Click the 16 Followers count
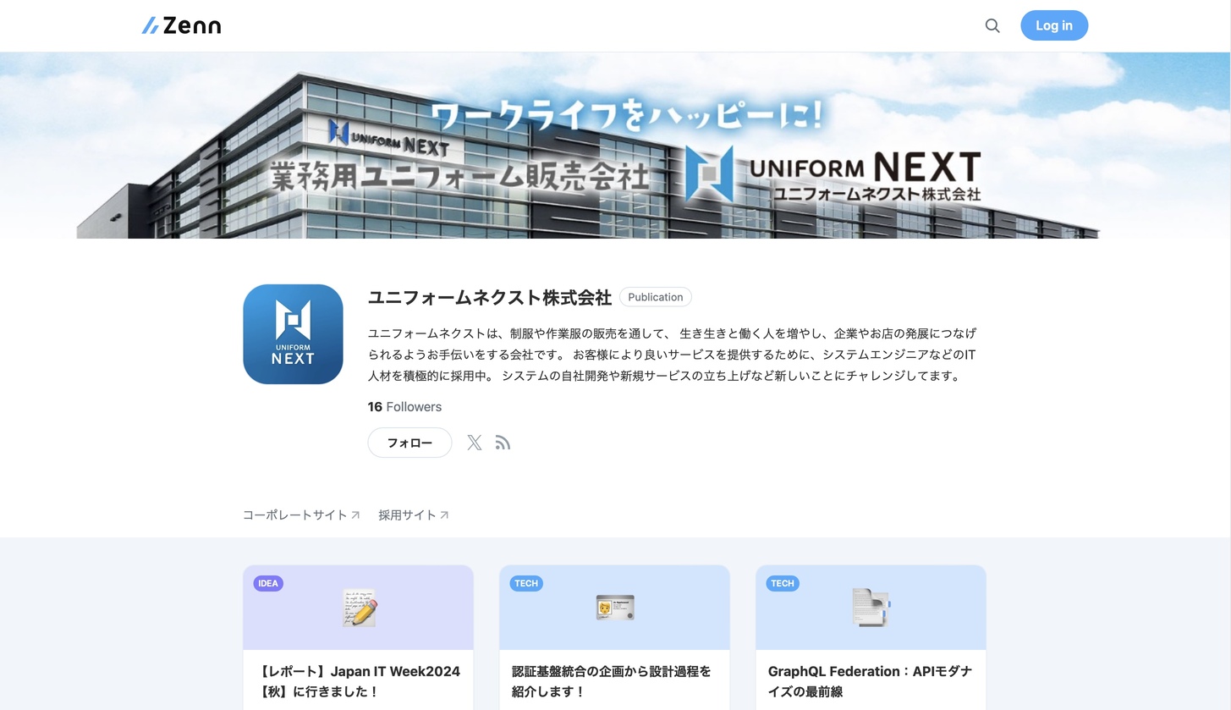 (x=404, y=407)
